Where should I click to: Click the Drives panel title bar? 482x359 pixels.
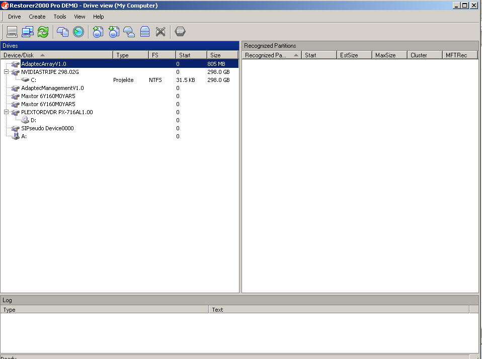(120, 46)
